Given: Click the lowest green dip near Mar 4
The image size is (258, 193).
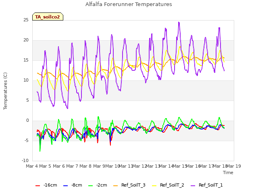Looking at the screenshot, I should pos(40,151).
